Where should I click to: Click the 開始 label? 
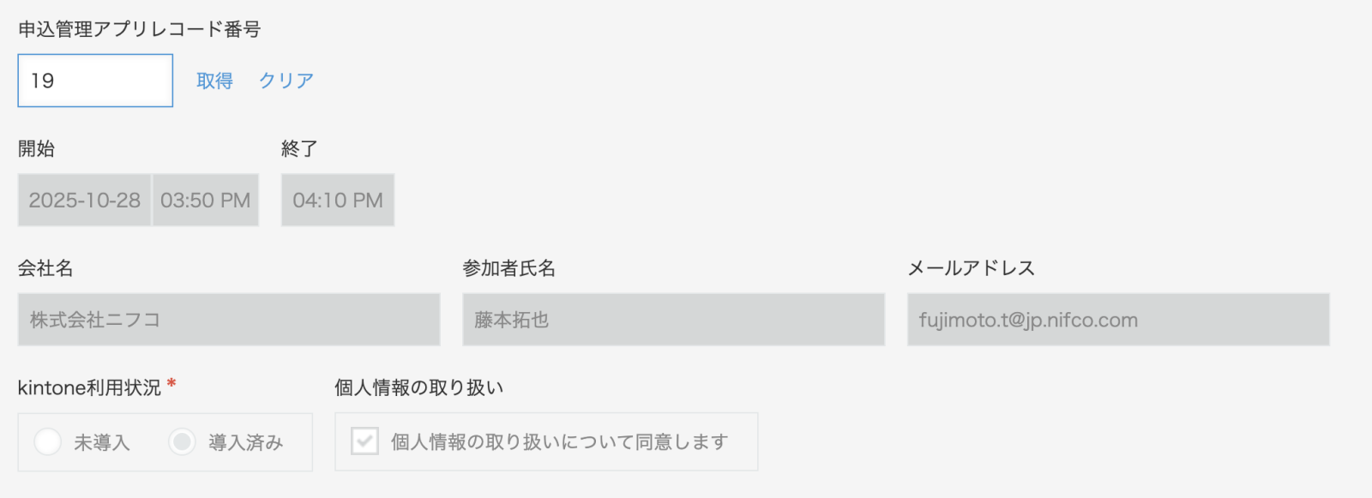[37, 148]
